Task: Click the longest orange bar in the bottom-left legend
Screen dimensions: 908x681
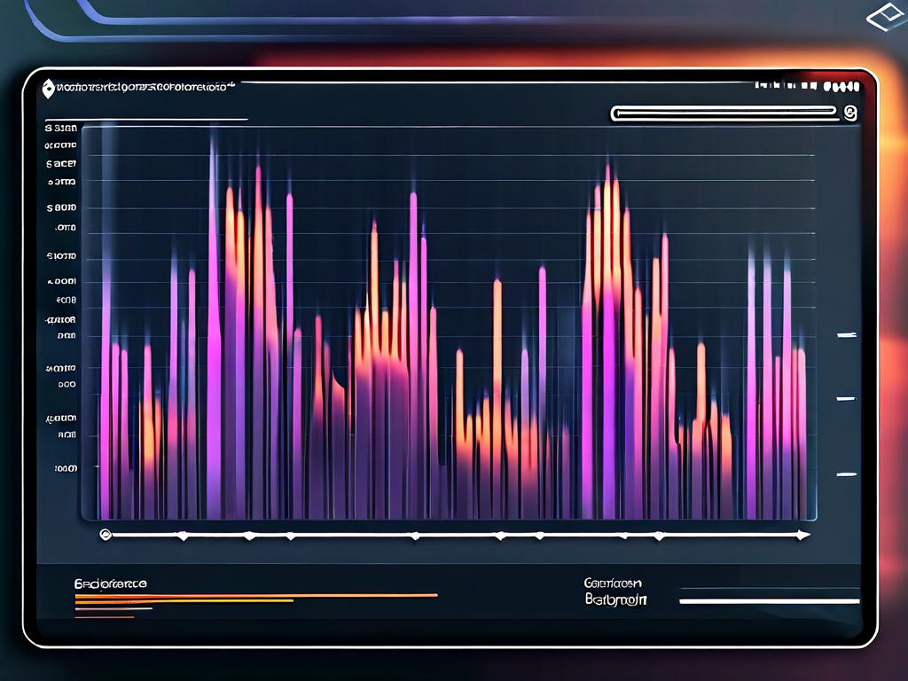Action: coord(256,595)
